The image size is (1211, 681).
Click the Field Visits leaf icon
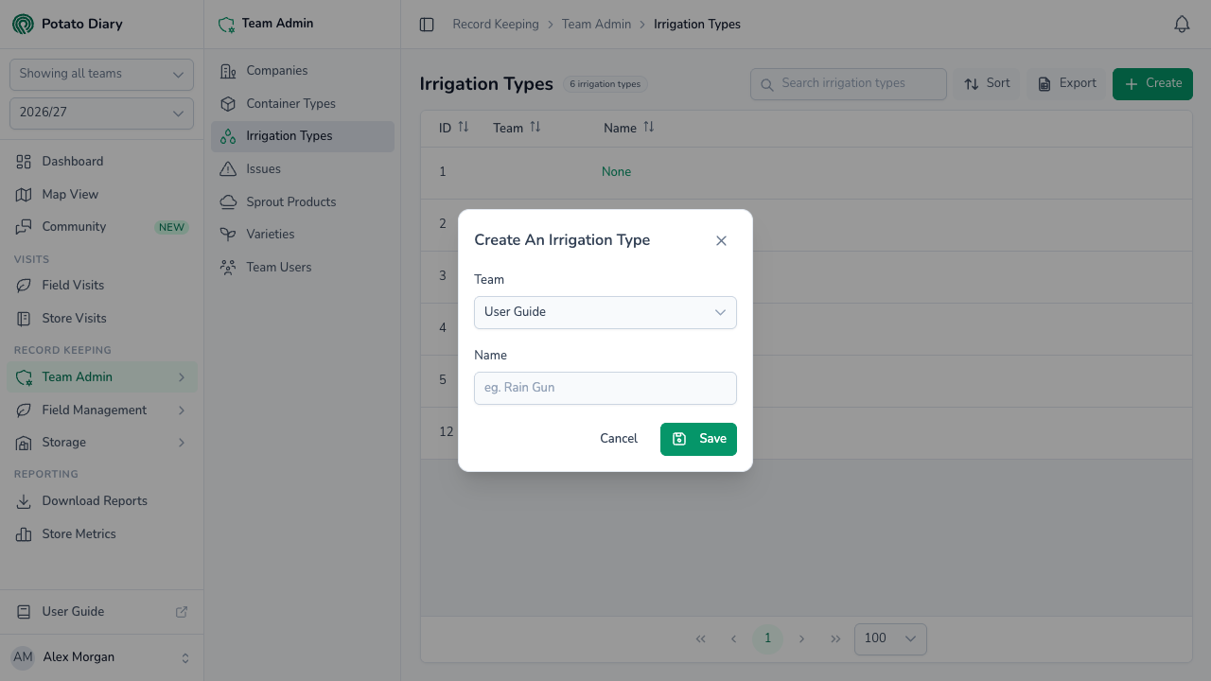(x=24, y=286)
